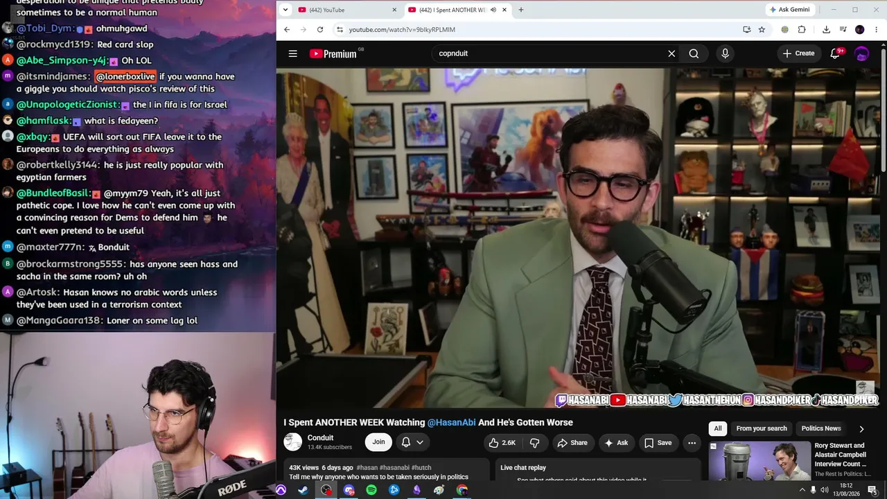Image resolution: width=887 pixels, height=499 pixels.
Task: Open the Chrome profile avatar
Action: [x=860, y=30]
